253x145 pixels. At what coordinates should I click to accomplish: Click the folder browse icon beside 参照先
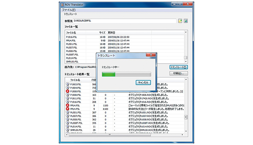[x=180, y=21]
